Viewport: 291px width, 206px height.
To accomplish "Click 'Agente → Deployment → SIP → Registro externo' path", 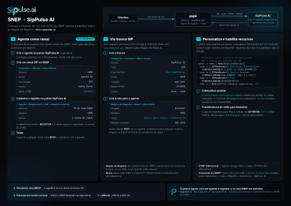I will click(x=44, y=104).
